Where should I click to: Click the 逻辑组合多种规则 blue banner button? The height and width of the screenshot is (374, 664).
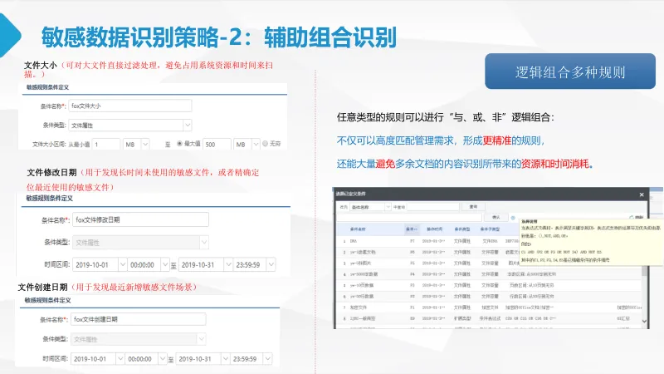coord(570,71)
